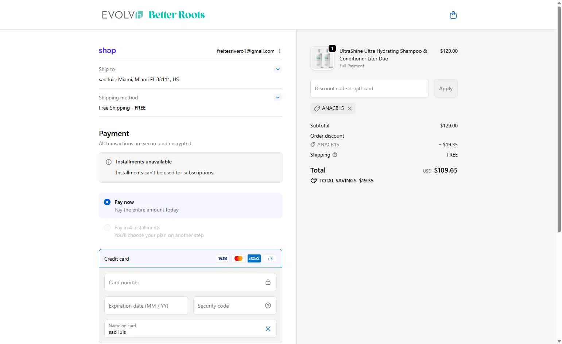
Task: Click the Mastercard icon
Action: (239, 258)
